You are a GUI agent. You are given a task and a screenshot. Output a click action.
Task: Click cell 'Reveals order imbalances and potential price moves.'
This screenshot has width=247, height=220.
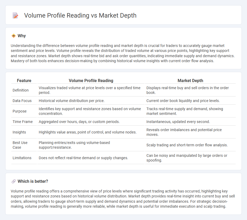point(190,132)
